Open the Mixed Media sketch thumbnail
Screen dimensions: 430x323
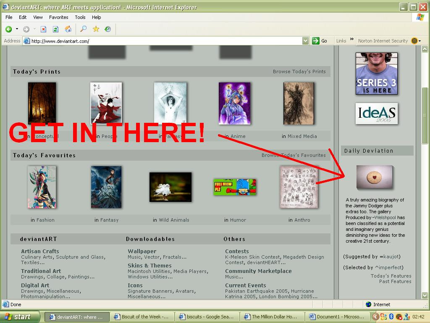point(299,103)
